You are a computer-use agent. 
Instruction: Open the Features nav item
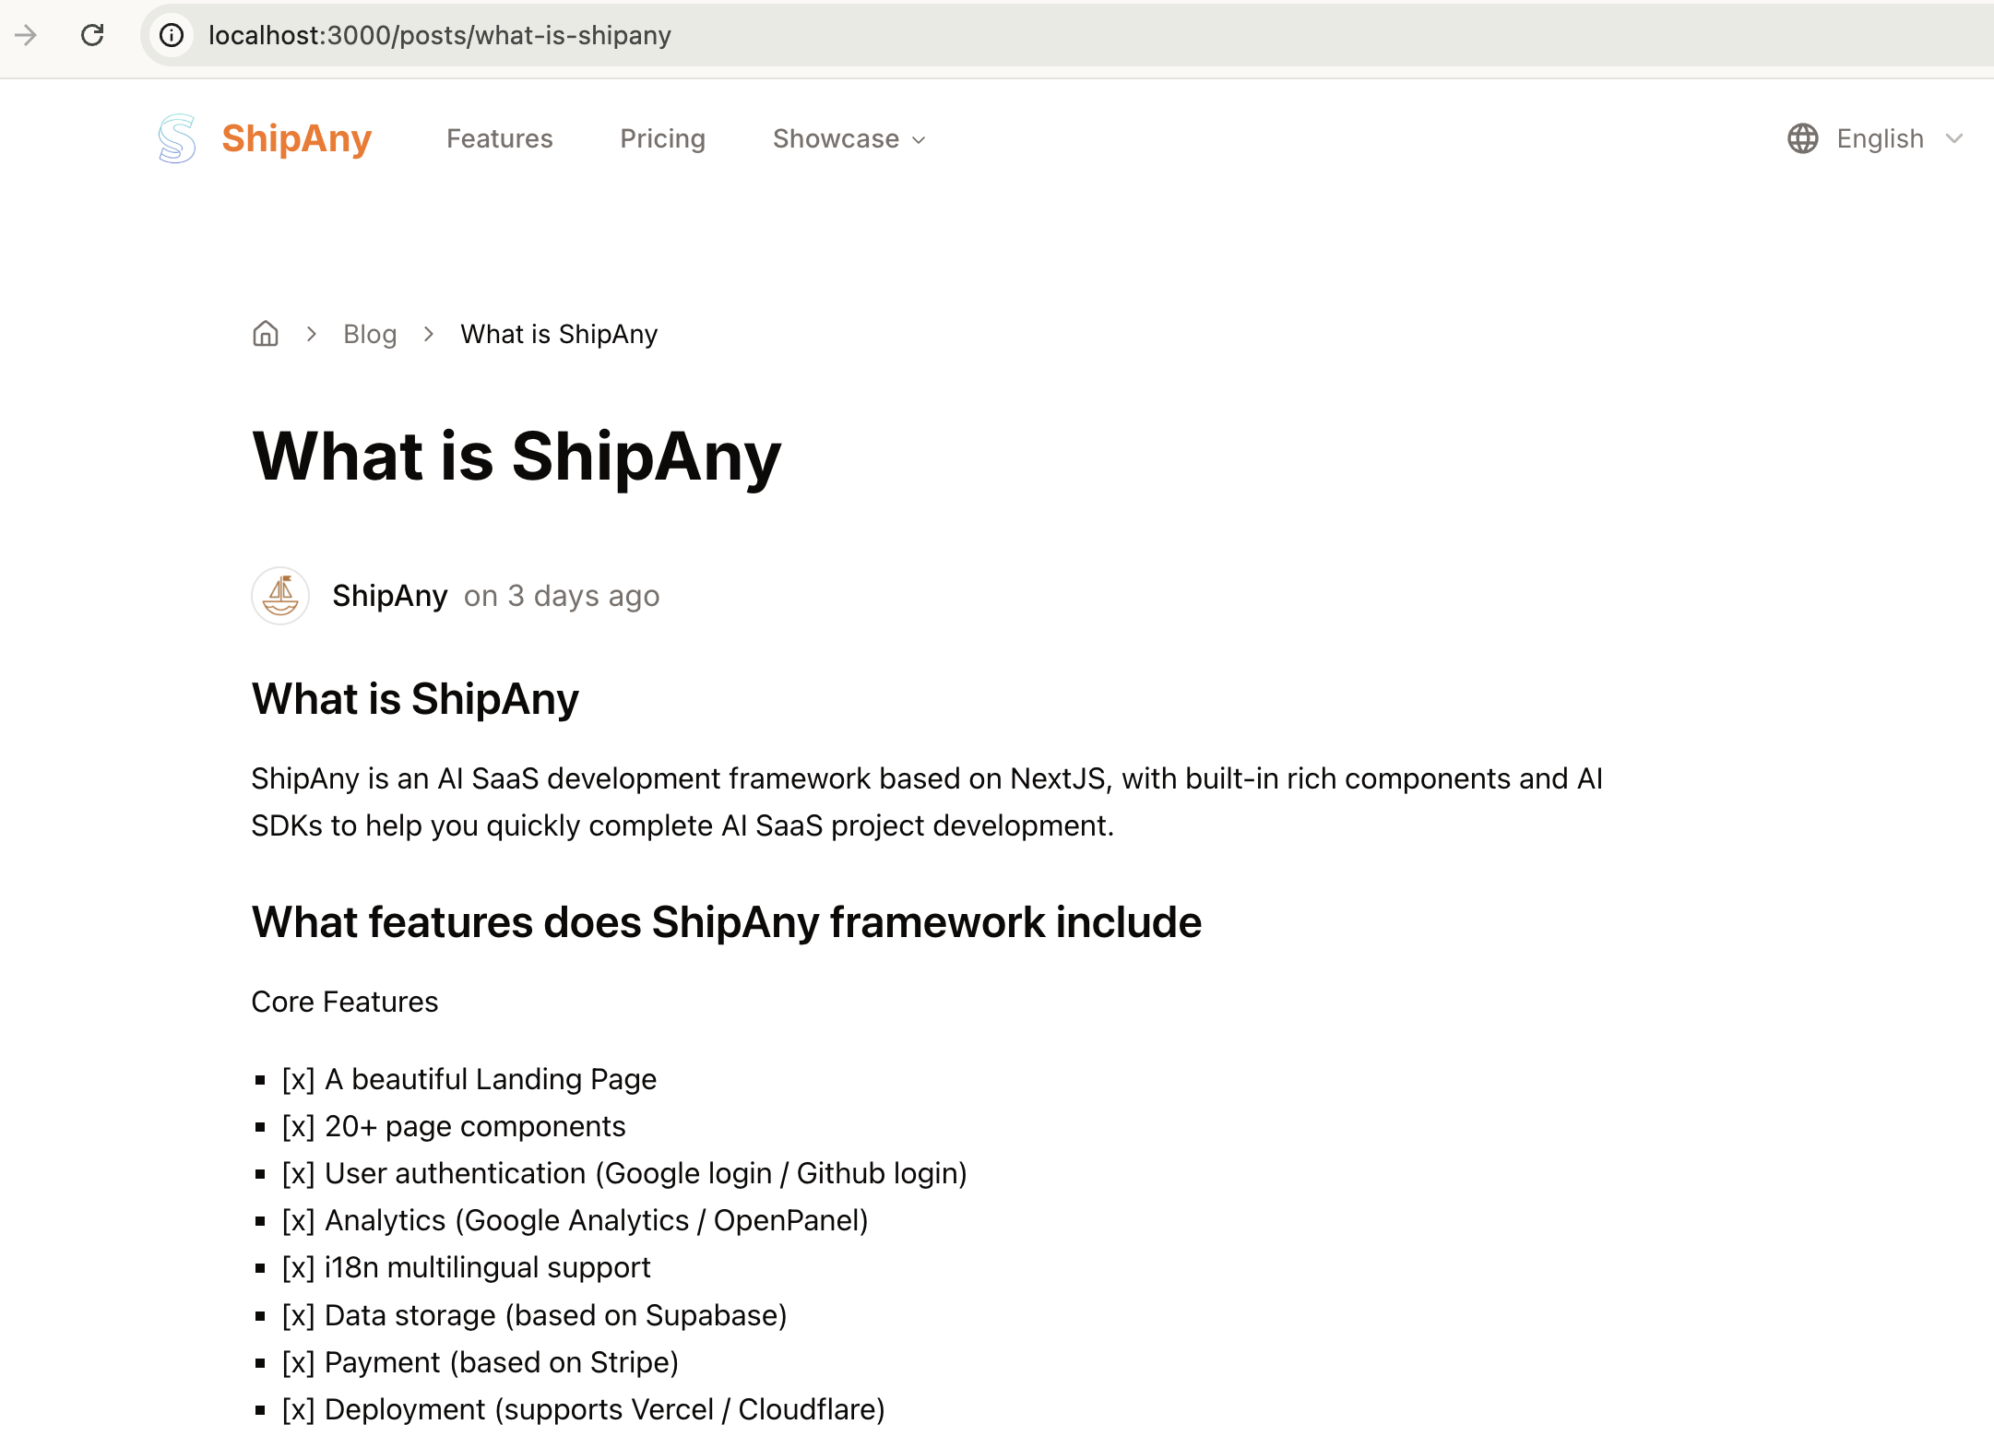[499, 138]
